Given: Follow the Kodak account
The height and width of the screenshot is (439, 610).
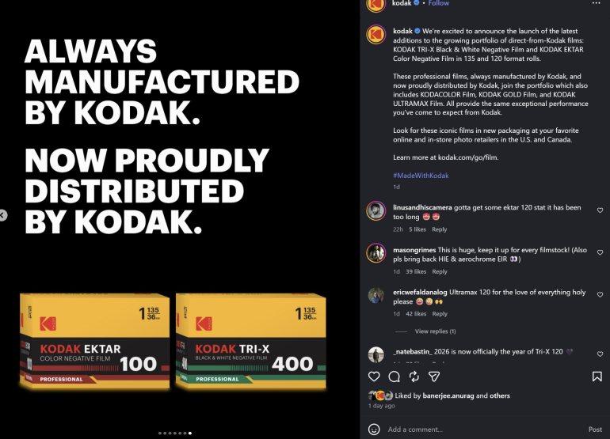Looking at the screenshot, I should click(438, 3).
